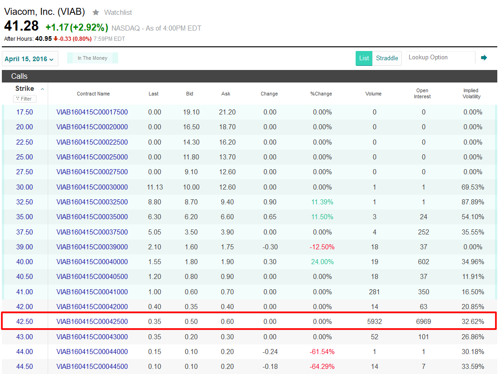
Task: Click the Implied Volatility column header
Action: coord(471,94)
